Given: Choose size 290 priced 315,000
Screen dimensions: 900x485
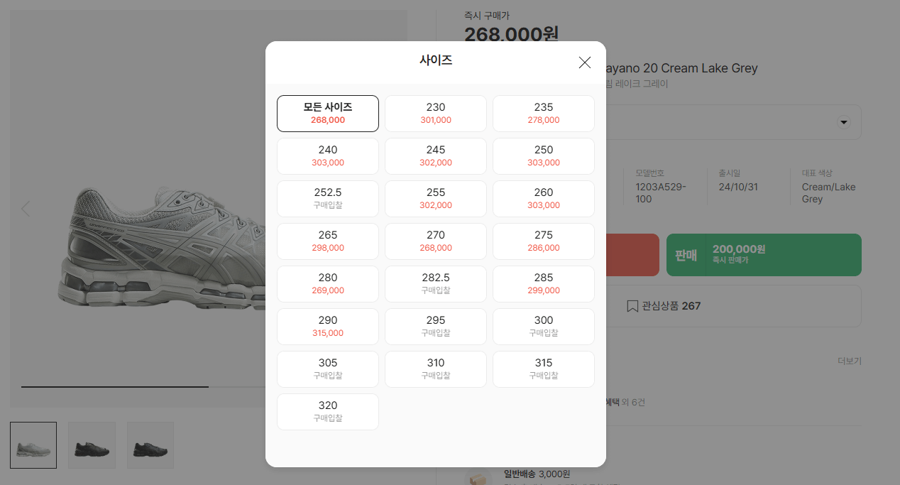Looking at the screenshot, I should [328, 327].
